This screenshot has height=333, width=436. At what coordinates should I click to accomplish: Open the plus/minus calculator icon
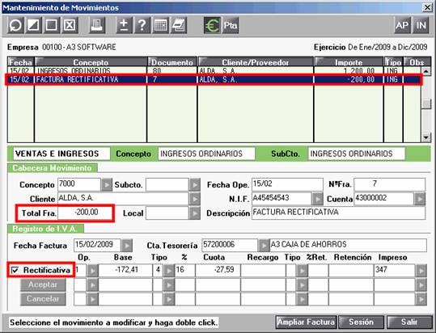(x=124, y=26)
